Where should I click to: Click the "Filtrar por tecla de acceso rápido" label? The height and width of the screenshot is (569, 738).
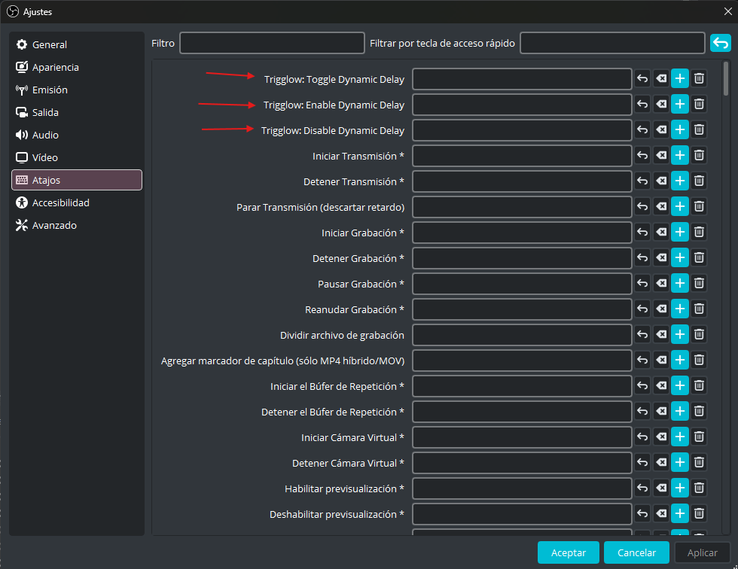pos(442,43)
